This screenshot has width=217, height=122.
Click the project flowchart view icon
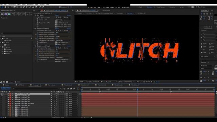[x=32, y=38]
